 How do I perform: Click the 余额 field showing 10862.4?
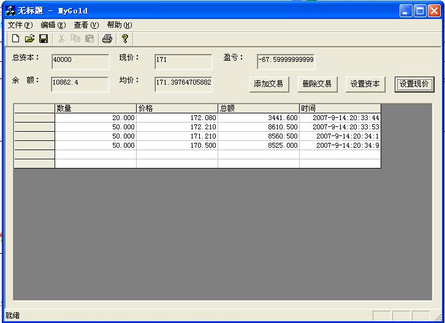80,85
